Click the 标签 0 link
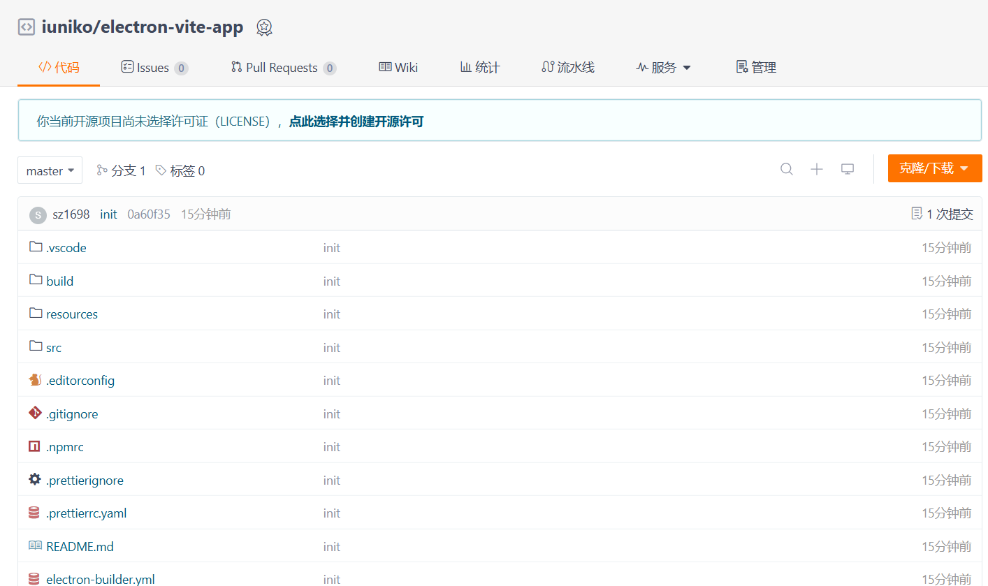 [180, 170]
